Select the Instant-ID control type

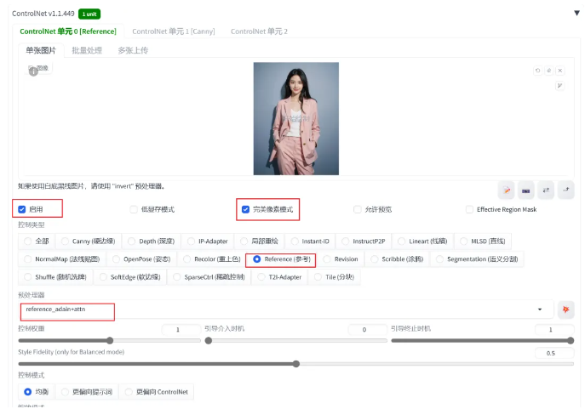[x=311, y=241]
